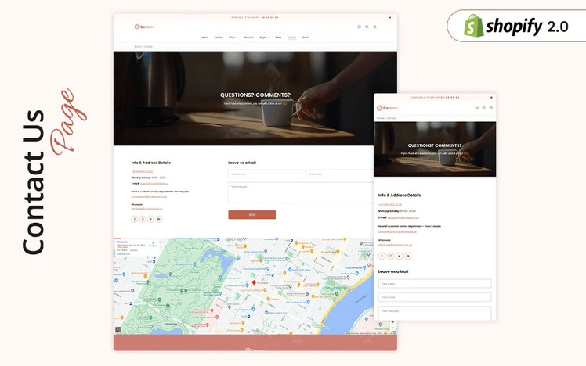Click the map place info card
This screenshot has width=586, height=366.
(137, 248)
